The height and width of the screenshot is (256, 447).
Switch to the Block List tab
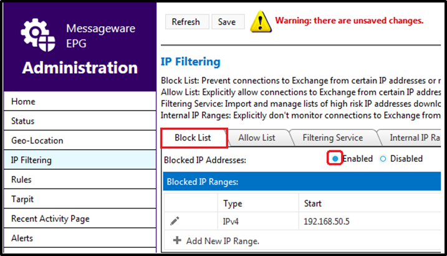(x=193, y=138)
